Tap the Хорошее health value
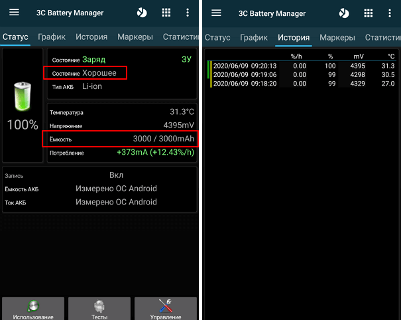The width and height of the screenshot is (401, 320). click(99, 73)
